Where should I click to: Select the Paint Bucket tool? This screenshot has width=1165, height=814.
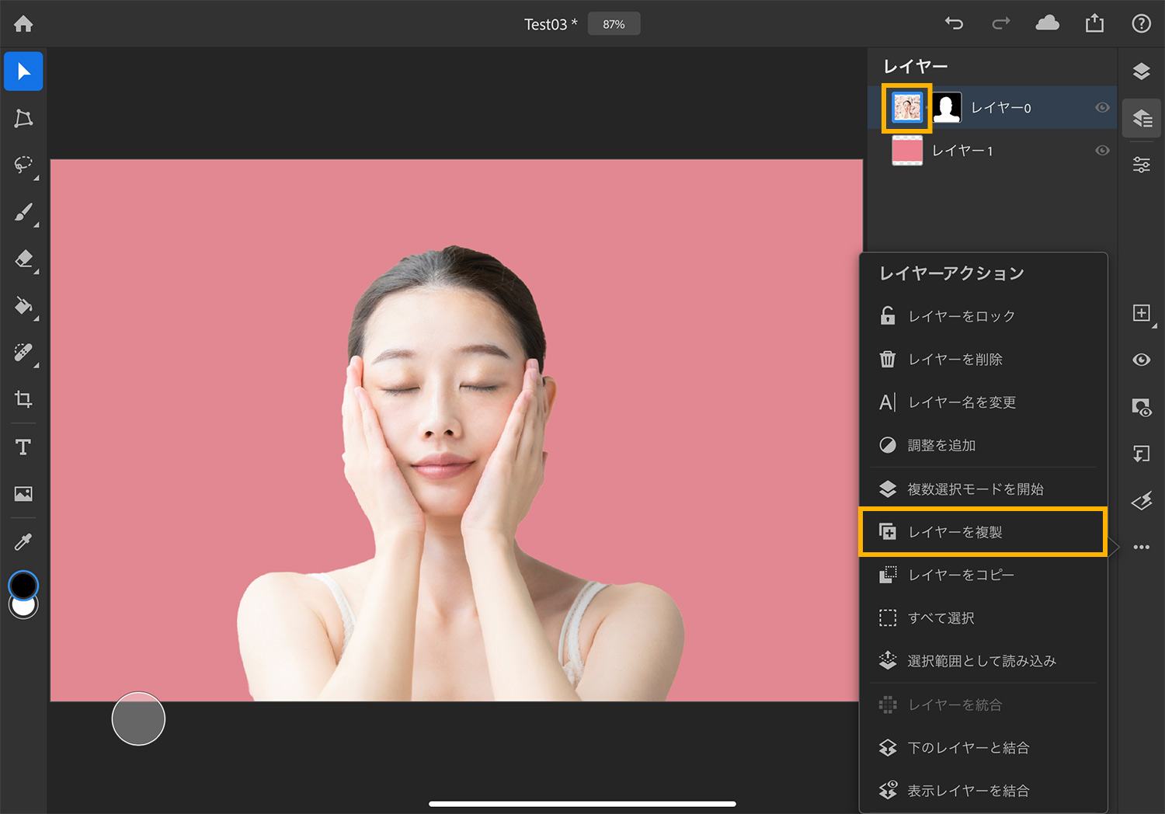[23, 306]
